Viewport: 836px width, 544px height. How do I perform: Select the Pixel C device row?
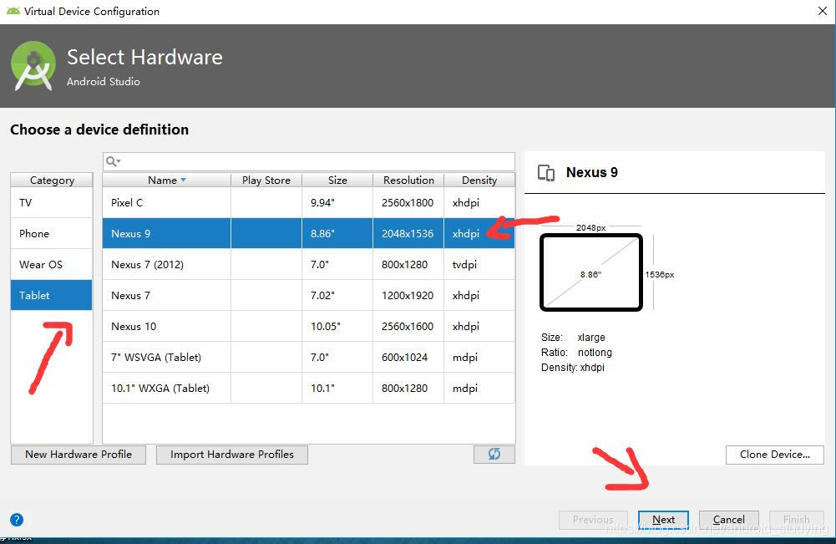[309, 203]
